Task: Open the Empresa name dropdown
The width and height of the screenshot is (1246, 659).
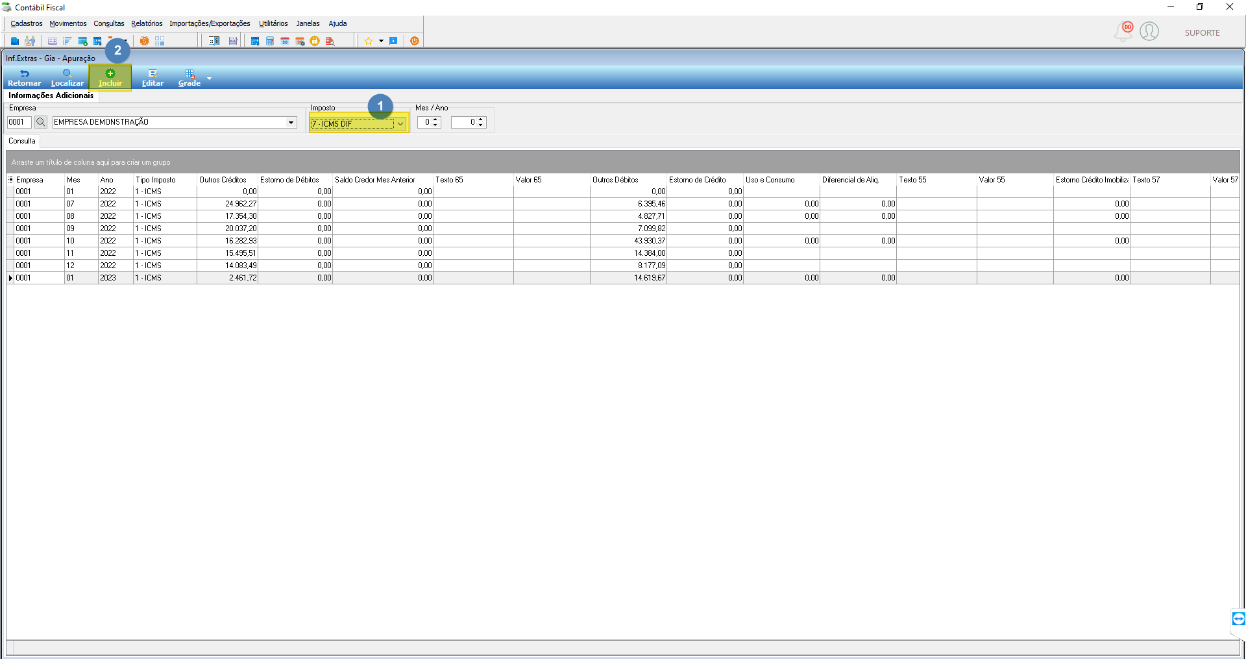Action: pyautogui.click(x=291, y=122)
